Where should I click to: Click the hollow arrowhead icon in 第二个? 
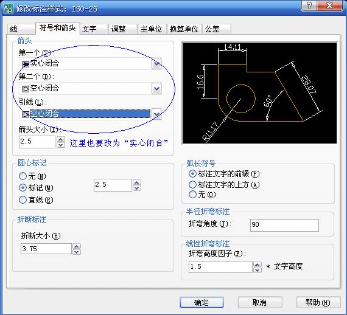click(26, 89)
